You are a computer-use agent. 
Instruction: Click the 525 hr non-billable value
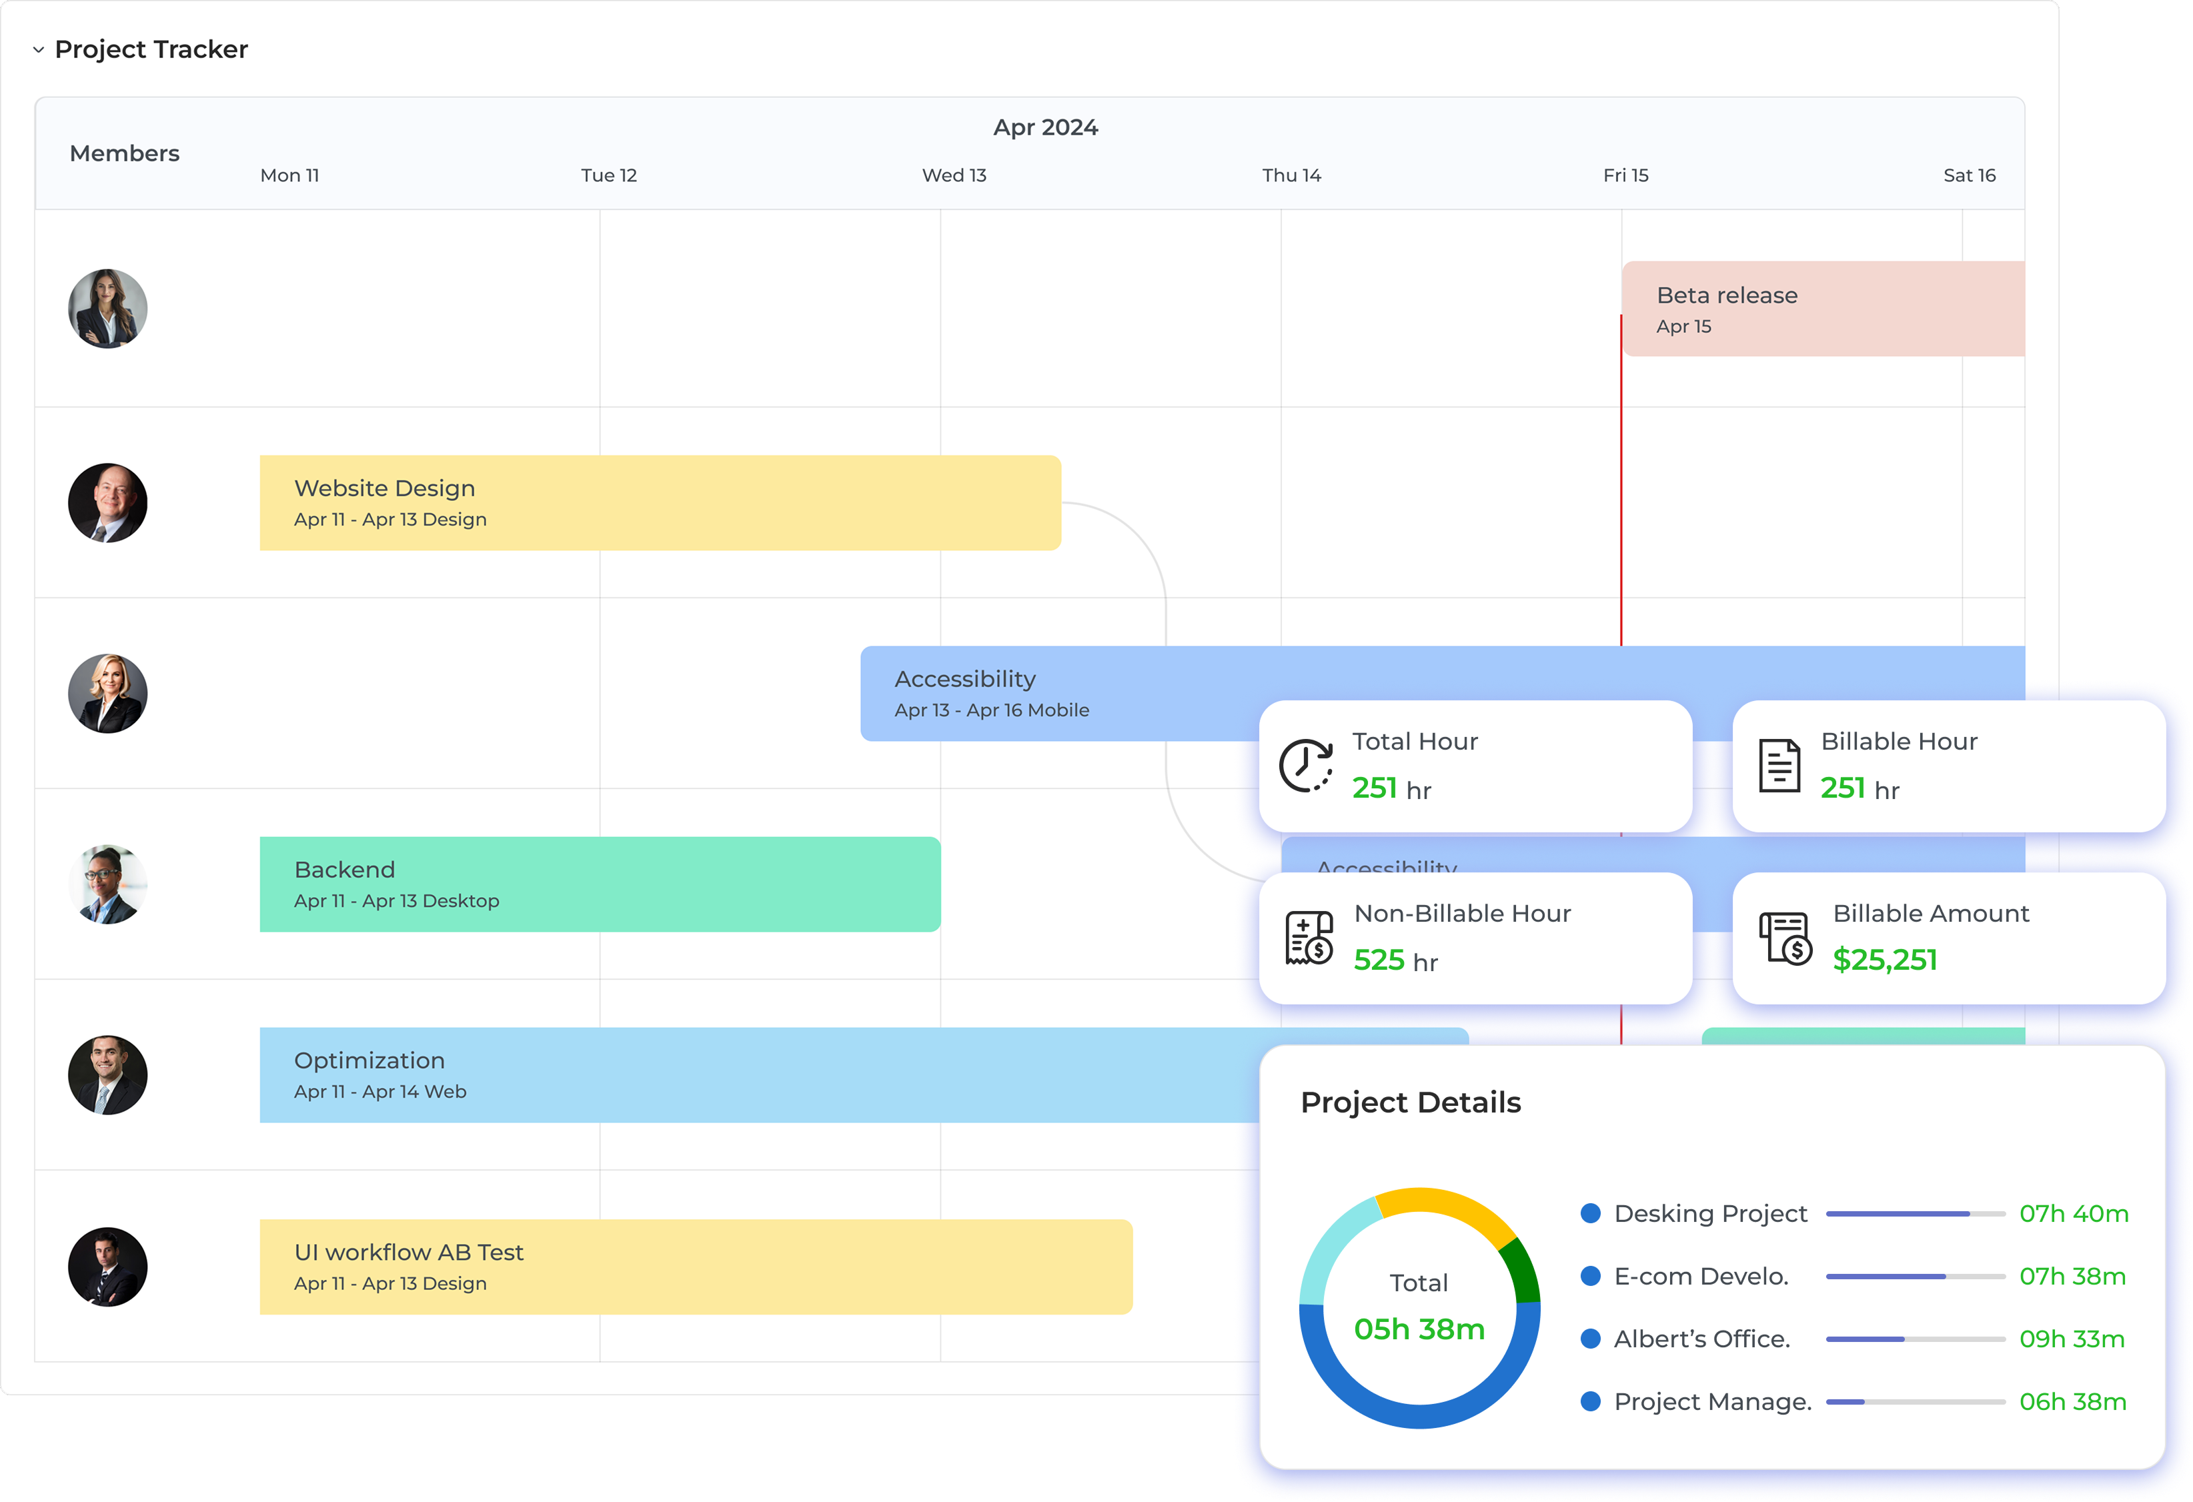(x=1395, y=960)
